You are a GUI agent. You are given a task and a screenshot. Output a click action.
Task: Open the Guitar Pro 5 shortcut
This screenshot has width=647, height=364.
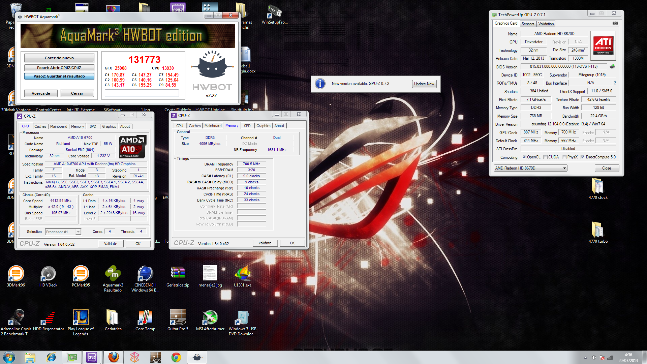178,320
